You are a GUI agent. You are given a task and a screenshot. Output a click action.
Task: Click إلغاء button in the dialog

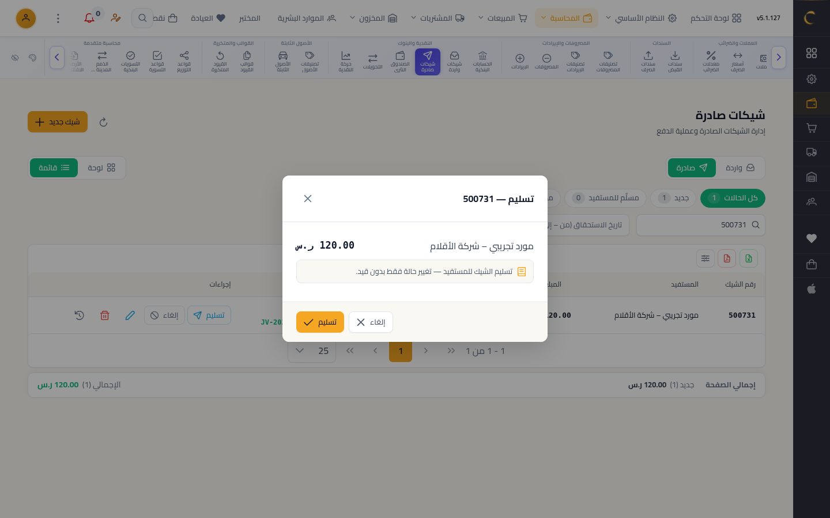[x=371, y=322]
